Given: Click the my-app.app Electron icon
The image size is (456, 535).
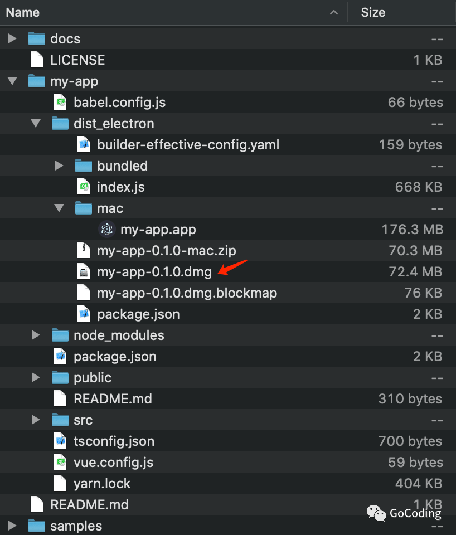Looking at the screenshot, I should tap(106, 229).
